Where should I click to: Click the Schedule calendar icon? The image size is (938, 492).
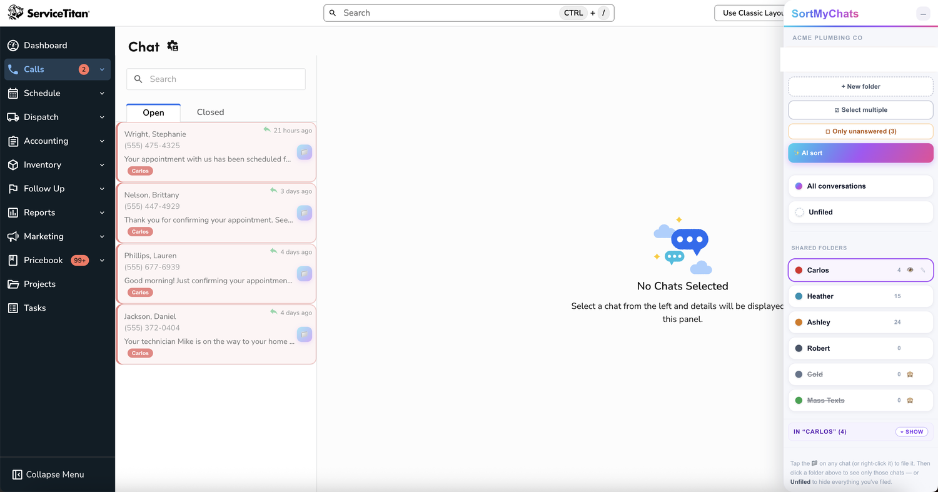(13, 93)
